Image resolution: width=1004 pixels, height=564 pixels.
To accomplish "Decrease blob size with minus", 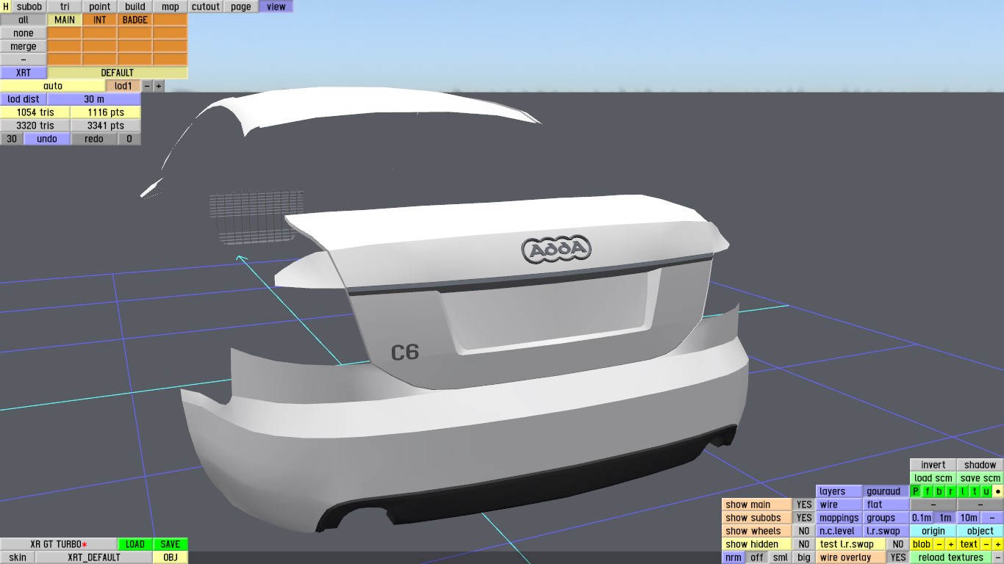I will [x=939, y=544].
